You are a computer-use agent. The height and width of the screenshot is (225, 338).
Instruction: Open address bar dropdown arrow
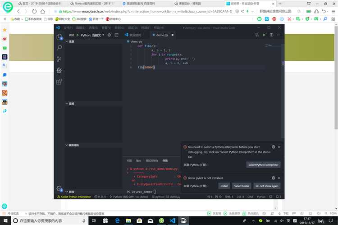252,11
